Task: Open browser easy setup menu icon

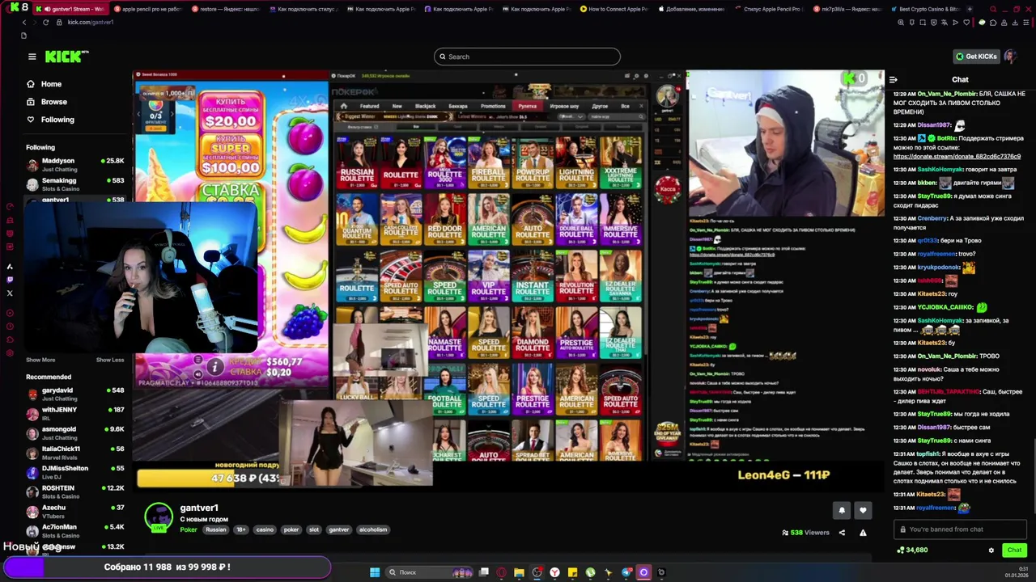Action: click(1025, 23)
